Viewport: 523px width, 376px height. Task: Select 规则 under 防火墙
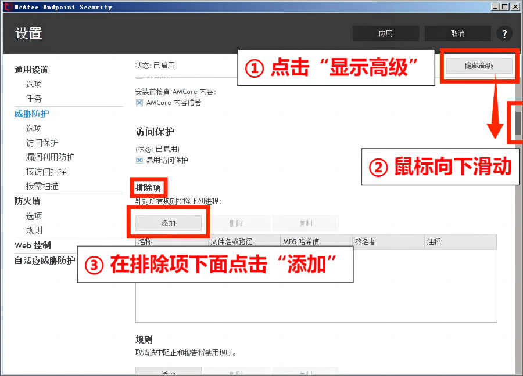(34, 230)
